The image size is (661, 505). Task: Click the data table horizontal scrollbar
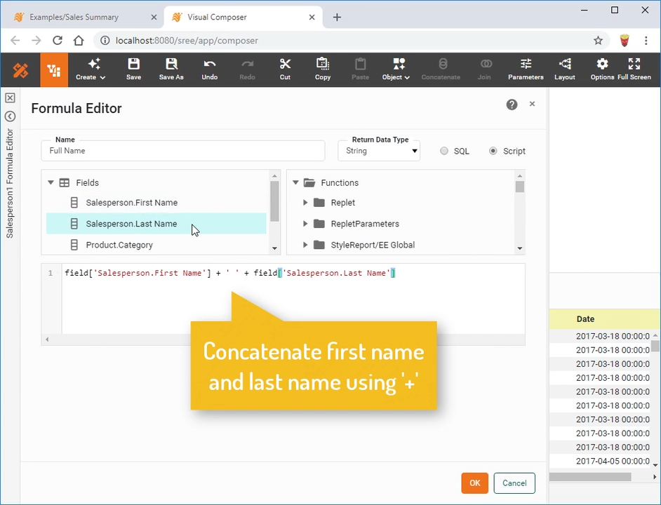(590, 477)
